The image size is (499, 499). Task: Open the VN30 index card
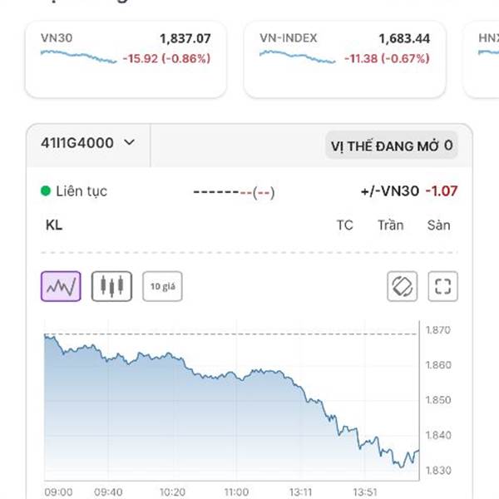click(126, 60)
